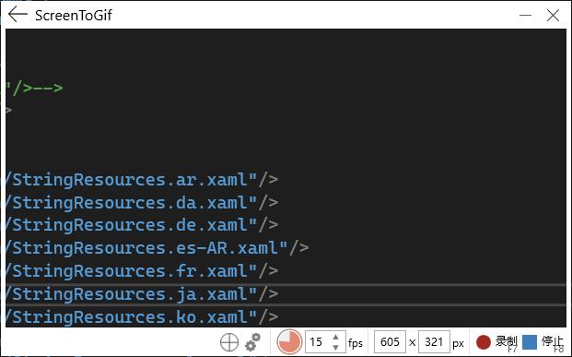The height and width of the screenshot is (357, 572).
Task: Click the orange framerate clock icon
Action: click(289, 342)
